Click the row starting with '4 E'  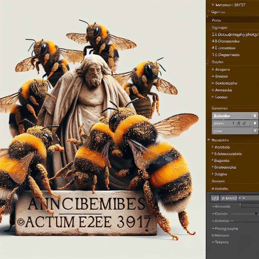coord(223,48)
